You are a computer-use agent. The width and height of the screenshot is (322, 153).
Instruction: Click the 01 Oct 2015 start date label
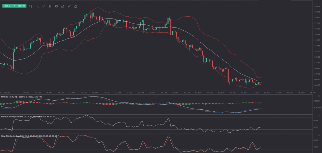(x=5, y=93)
